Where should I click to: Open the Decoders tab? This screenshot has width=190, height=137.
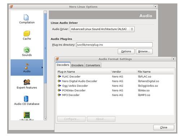click(63, 65)
